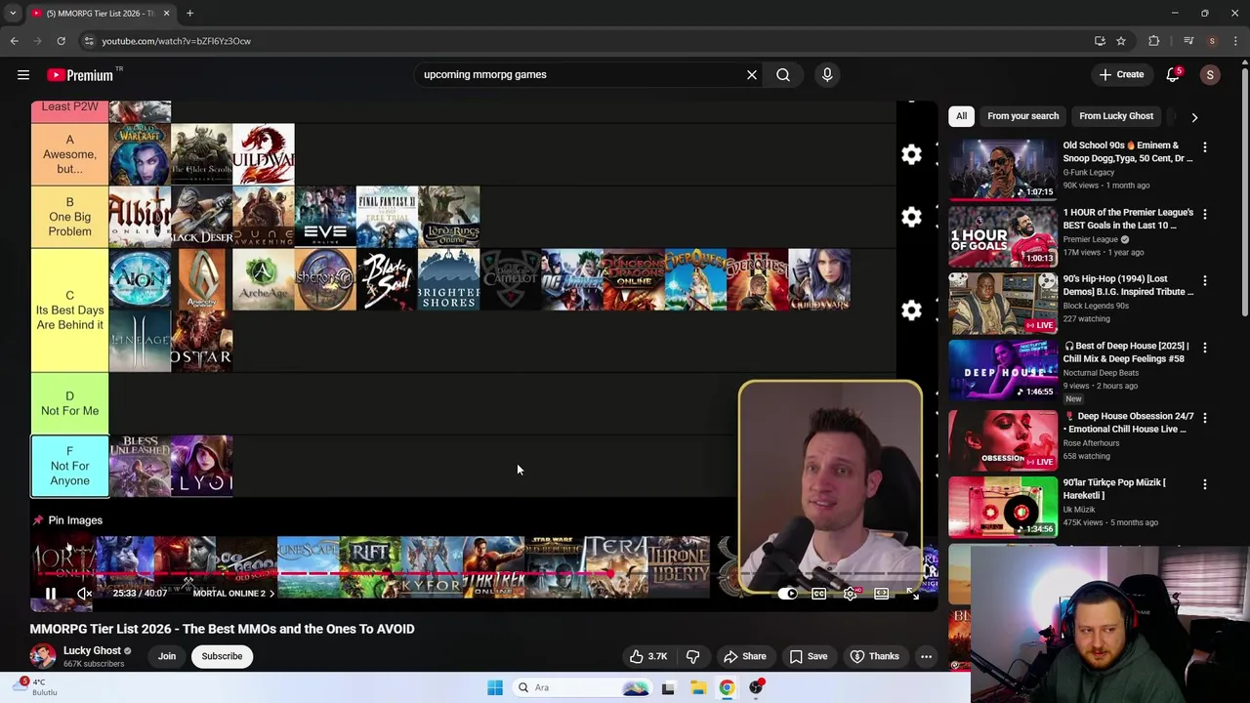Open Old School 90s Eminem video thumbnail

1003,169
